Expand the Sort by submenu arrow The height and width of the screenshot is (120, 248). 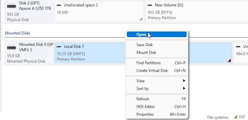pos(184,88)
